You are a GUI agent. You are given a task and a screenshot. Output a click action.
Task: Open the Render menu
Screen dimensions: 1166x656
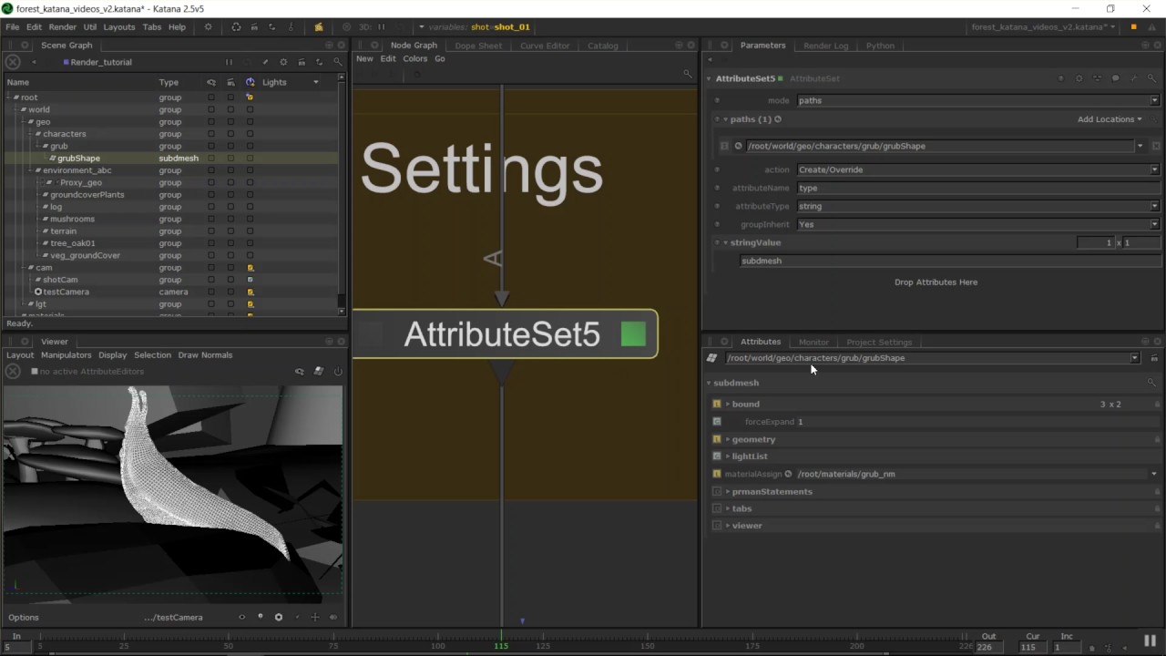pos(63,27)
